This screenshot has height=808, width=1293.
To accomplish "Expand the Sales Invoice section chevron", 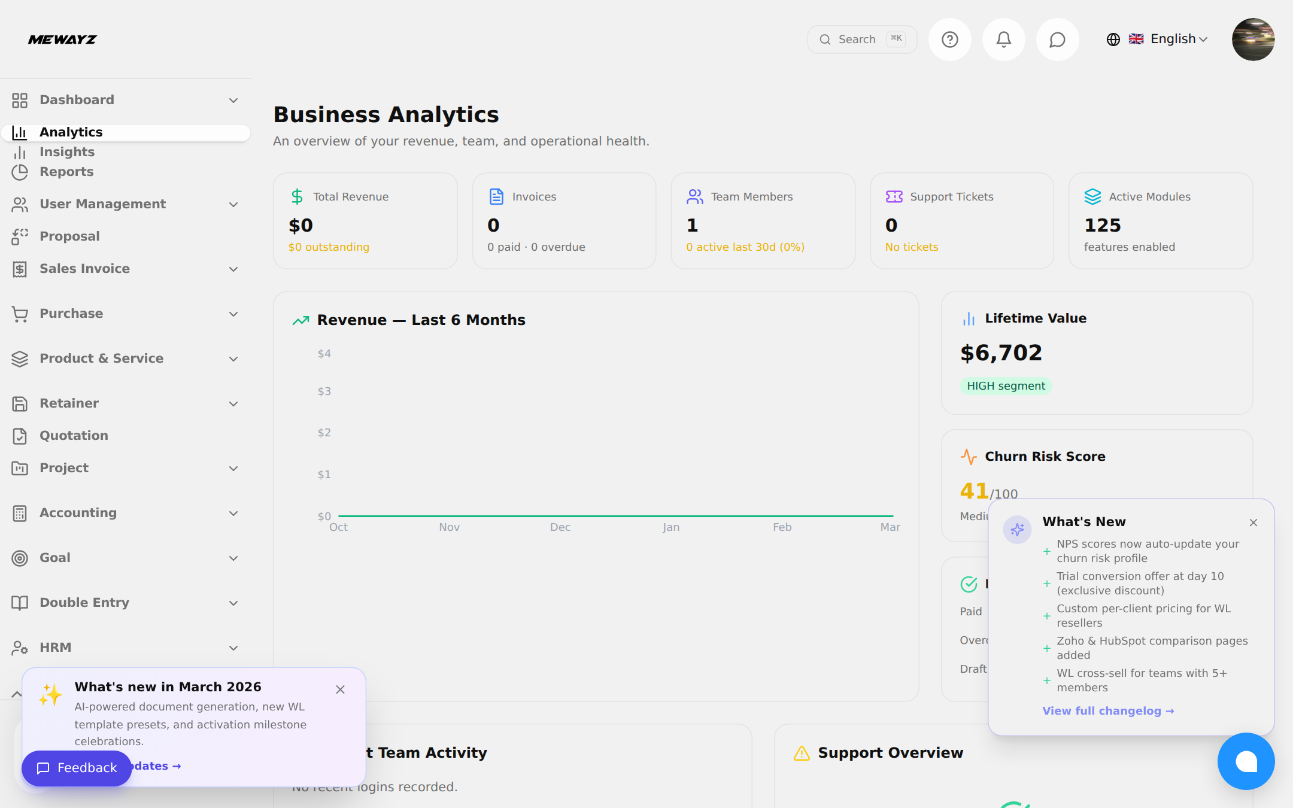I will [x=233, y=269].
